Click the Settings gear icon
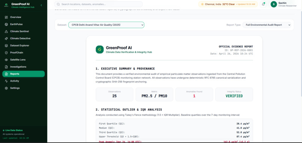The width and height of the screenshot is (302, 143). click(x=6, y=88)
